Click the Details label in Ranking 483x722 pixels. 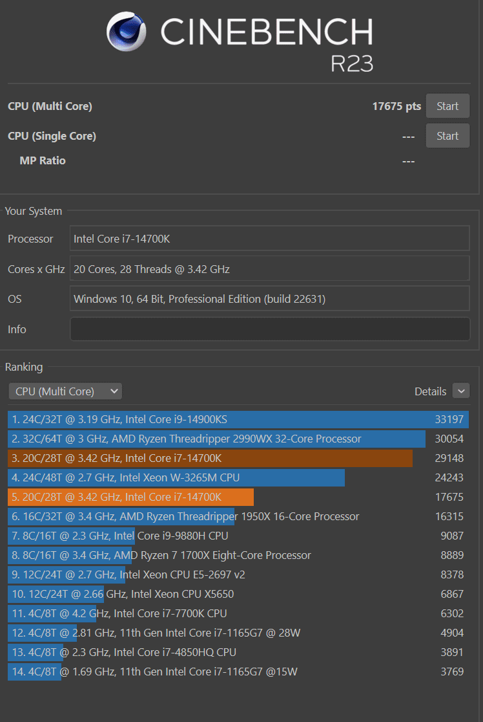(x=430, y=391)
